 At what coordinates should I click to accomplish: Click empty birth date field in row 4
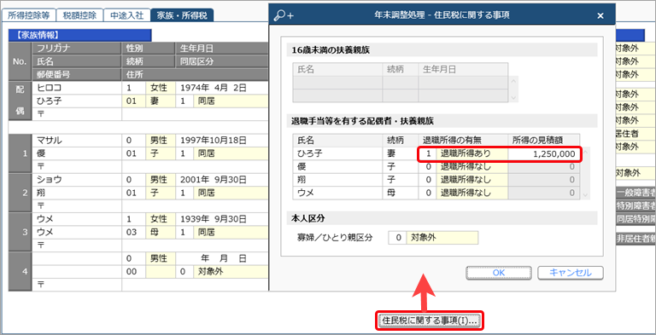pos(222,258)
